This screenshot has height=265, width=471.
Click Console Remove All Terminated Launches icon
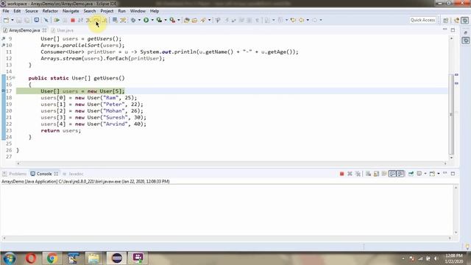coord(358,174)
